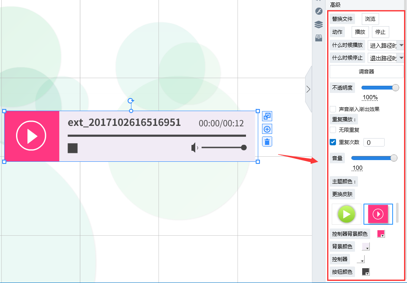Click the circled plus icon beside the player
Viewport: 407px width, 283px height.
tap(267, 129)
